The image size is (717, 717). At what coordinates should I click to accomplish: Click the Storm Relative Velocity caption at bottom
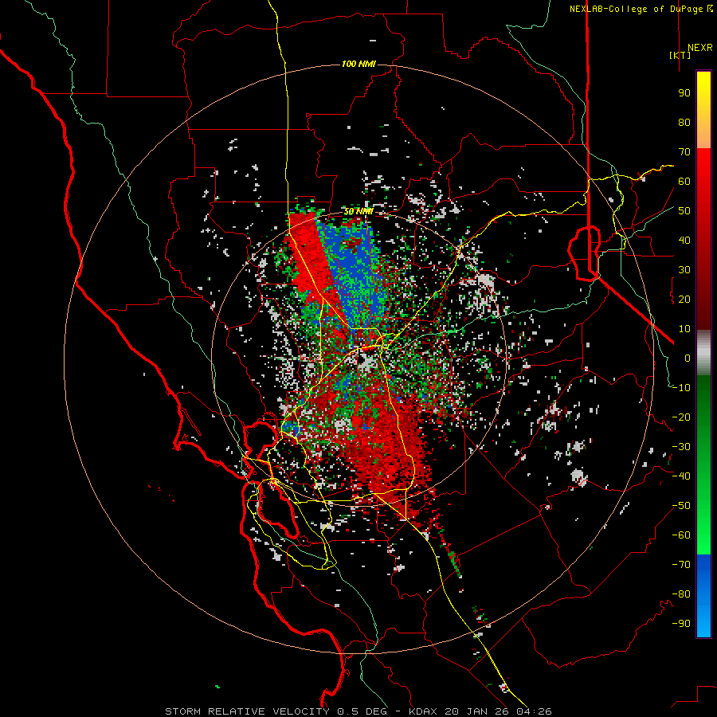[358, 711]
